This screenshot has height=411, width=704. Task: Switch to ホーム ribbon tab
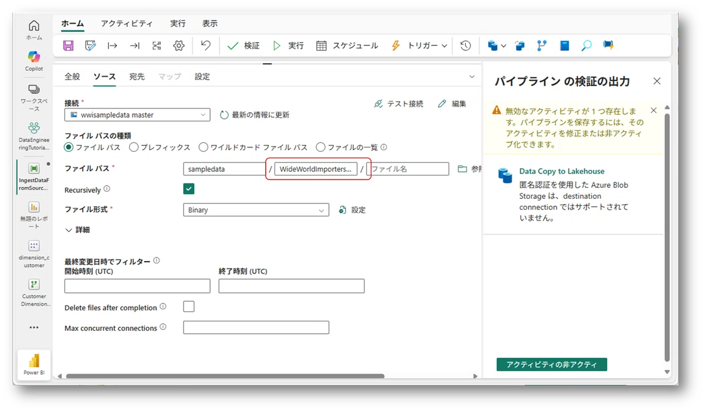coord(73,23)
